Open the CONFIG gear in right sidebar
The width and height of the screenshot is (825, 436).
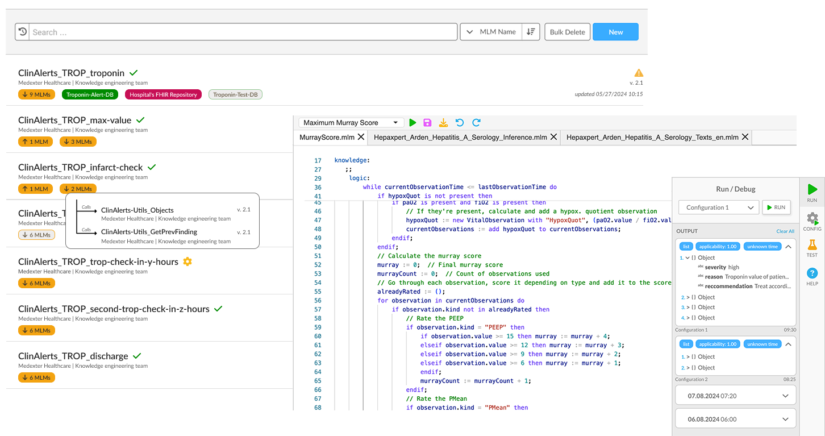pos(812,221)
